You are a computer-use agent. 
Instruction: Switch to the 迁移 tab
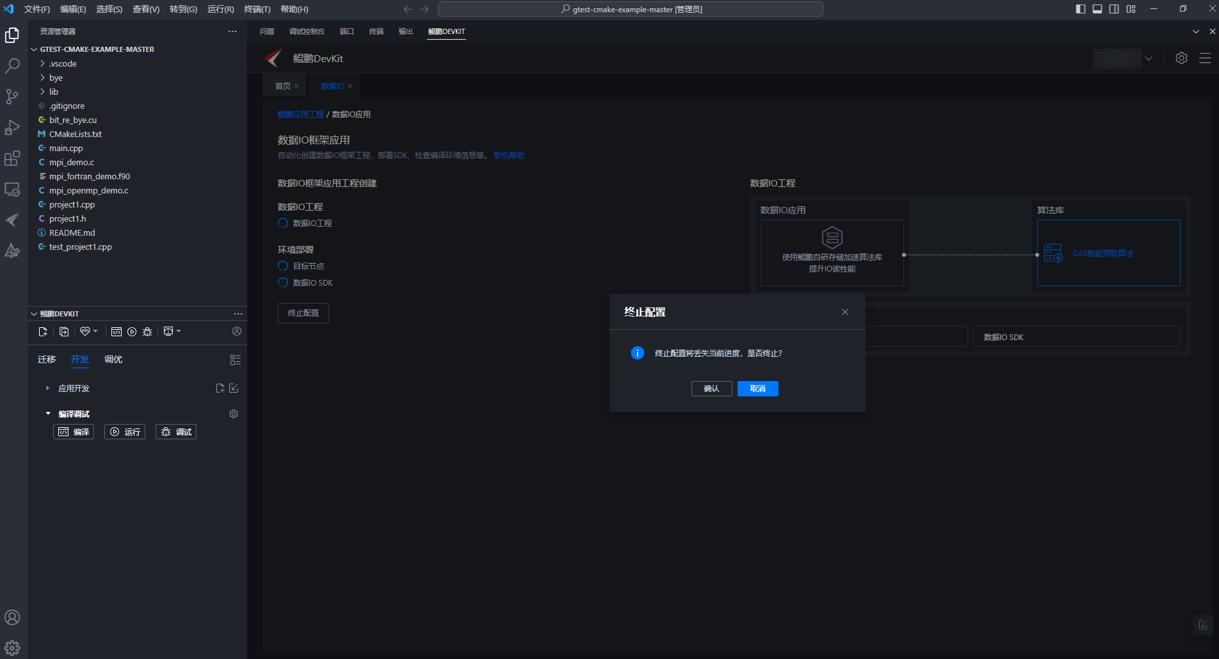coord(47,359)
